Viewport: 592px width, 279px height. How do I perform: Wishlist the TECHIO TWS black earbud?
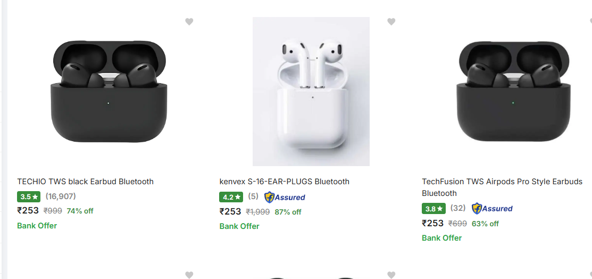click(x=189, y=22)
